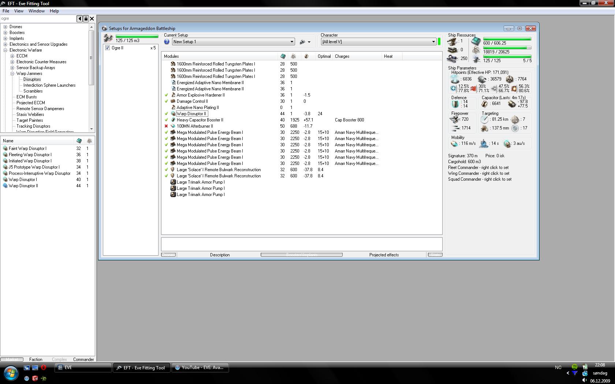615x384 pixels.
Task: Open the View menu
Action: click(x=19, y=11)
